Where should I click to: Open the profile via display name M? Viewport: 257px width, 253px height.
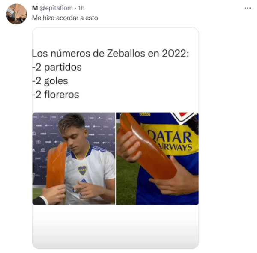(x=35, y=8)
